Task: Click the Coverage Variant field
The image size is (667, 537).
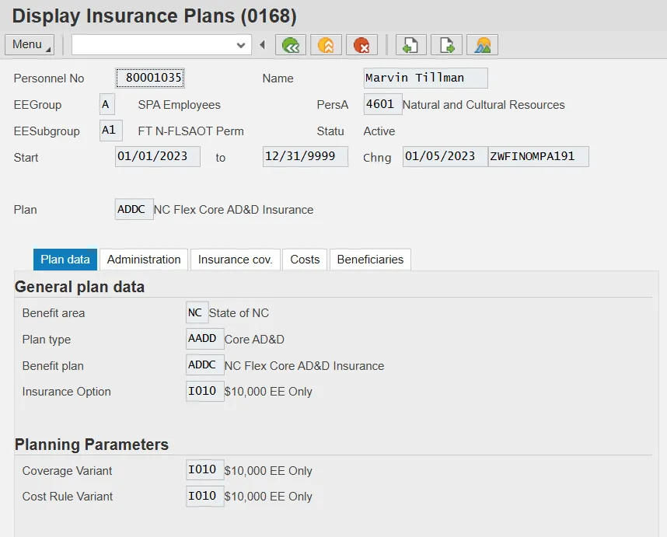Action: point(205,470)
